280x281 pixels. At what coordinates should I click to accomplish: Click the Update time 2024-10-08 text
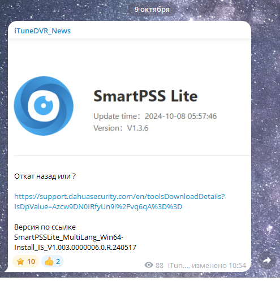[155, 116]
